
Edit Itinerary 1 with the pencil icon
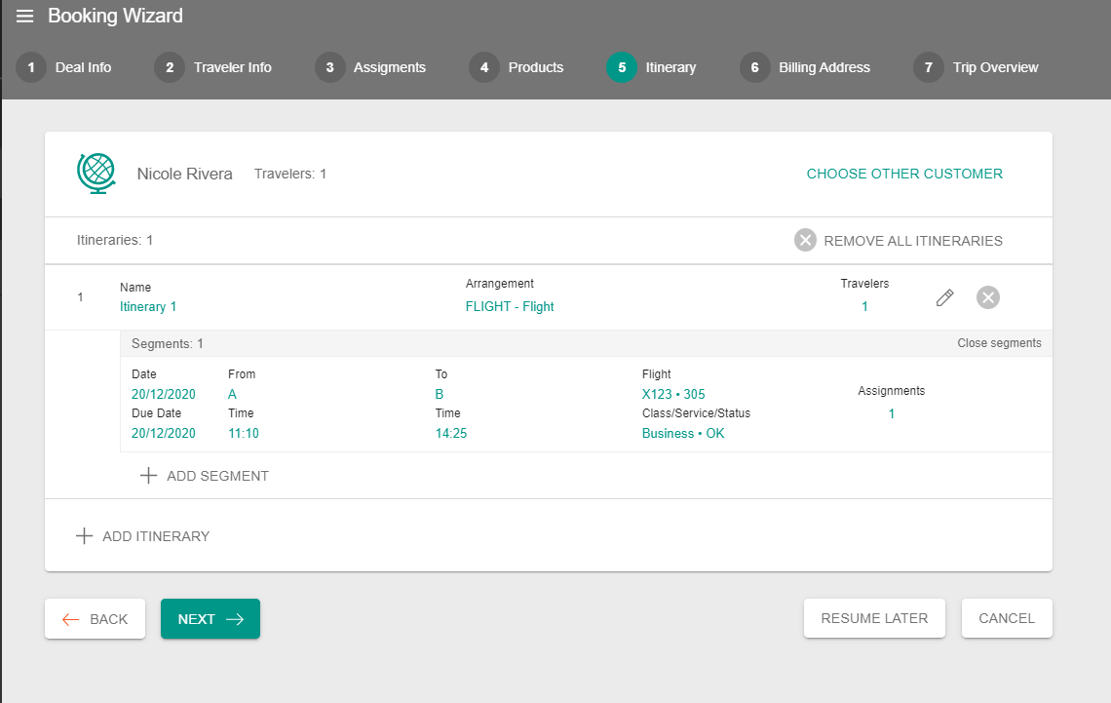(944, 297)
